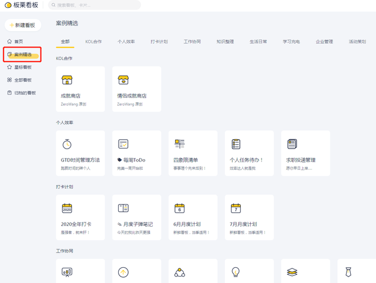This screenshot has width=376, height=283.
Task: Switch to the KOL合作 tab
Action: click(93, 42)
